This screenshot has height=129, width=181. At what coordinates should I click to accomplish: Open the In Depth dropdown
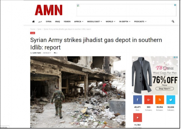pos(124,22)
